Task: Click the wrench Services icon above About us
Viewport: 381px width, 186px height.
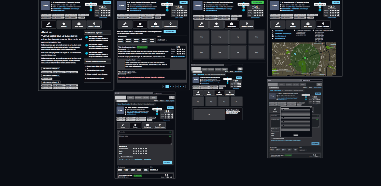Action: click(x=49, y=24)
